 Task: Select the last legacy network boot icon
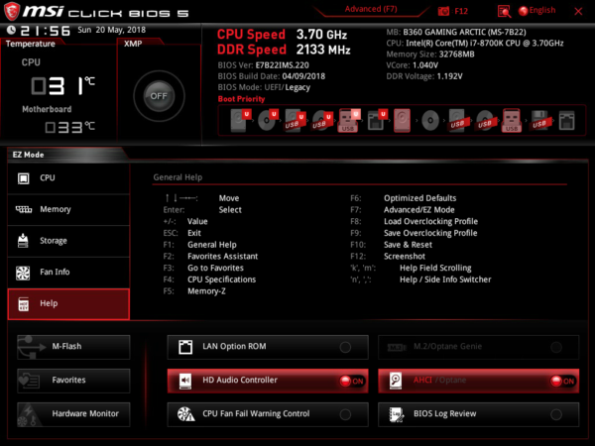[x=566, y=121]
